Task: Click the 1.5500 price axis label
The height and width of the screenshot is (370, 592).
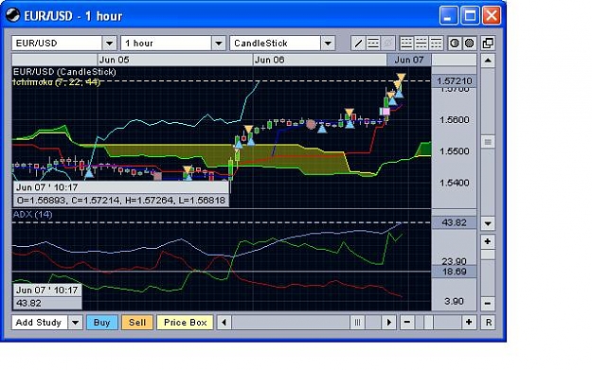Action: tap(455, 151)
